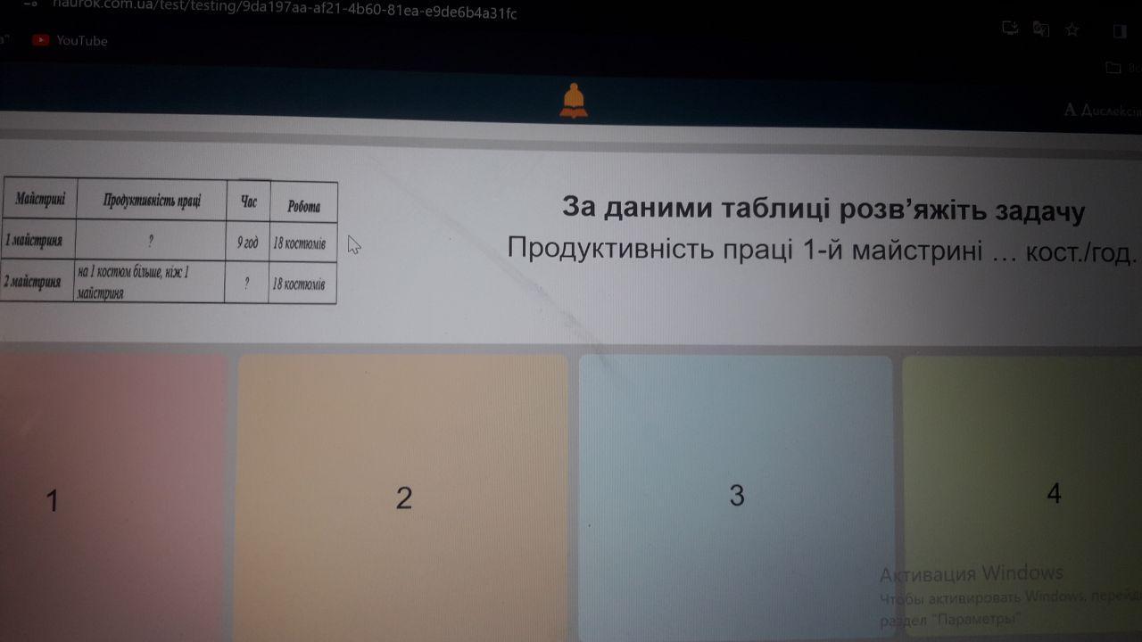The height and width of the screenshot is (642, 1142).
Task: Click the '1 майстриня' table row label
Action: tap(37, 241)
